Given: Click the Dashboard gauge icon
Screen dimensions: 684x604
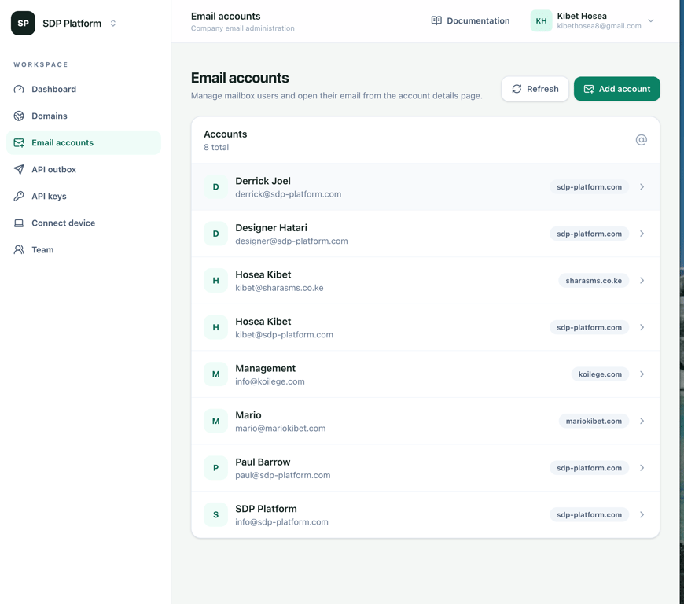Looking at the screenshot, I should pos(19,89).
